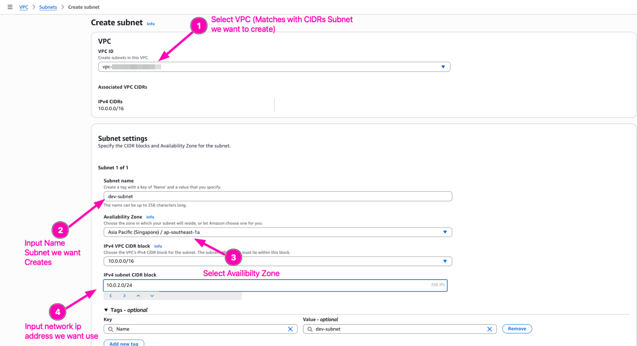Open Info link next to Create subnet

point(151,24)
